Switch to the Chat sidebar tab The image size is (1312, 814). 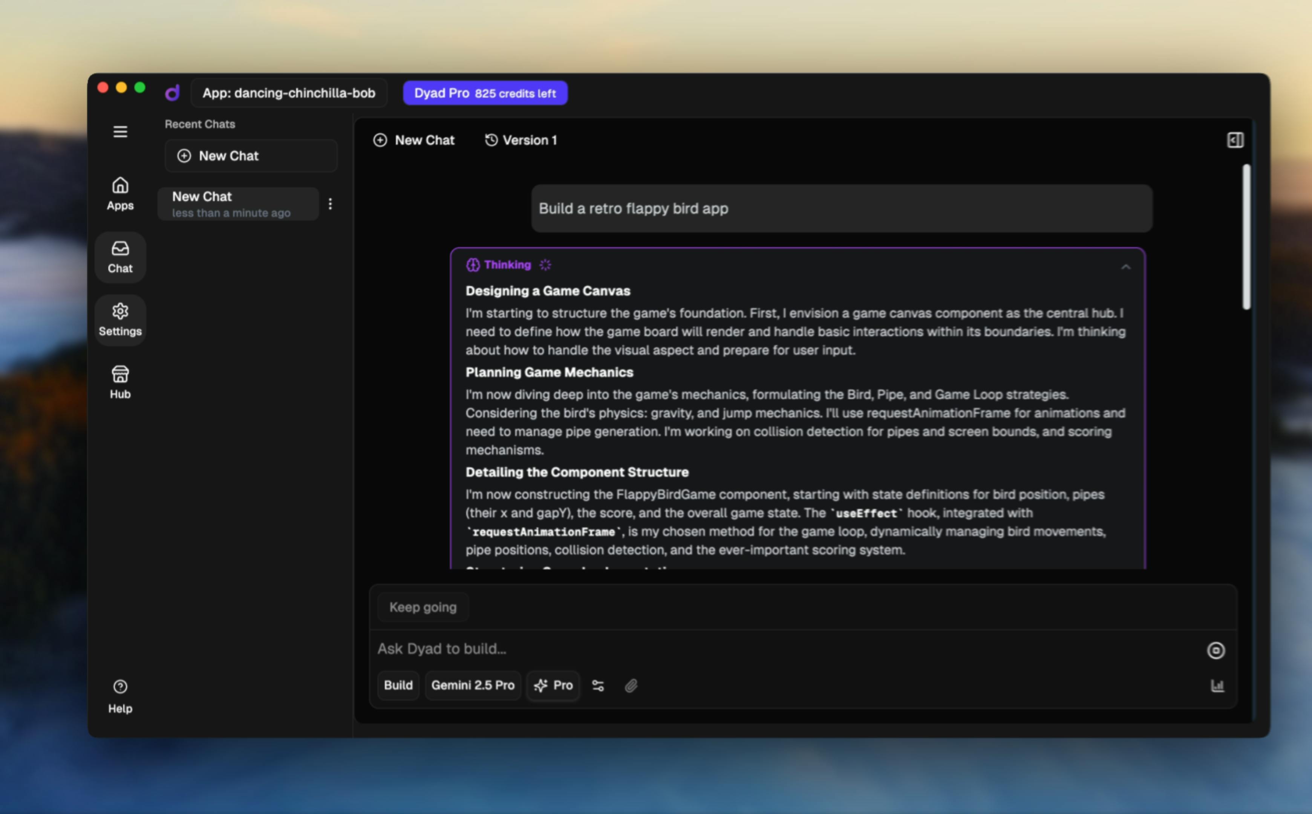pos(120,257)
